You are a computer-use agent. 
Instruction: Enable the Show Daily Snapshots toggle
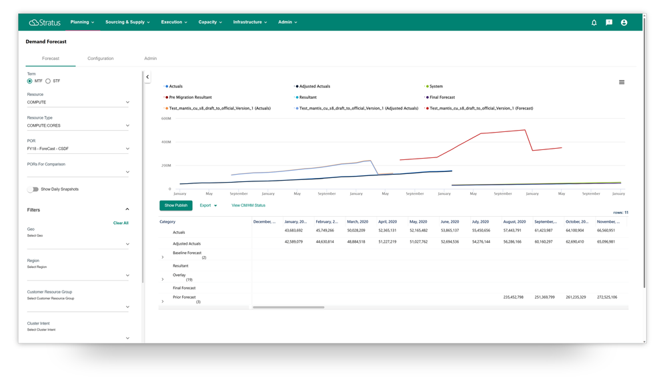point(33,189)
